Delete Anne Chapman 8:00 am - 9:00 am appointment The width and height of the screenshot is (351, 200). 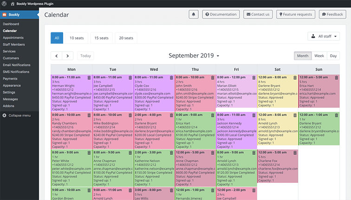[x=130, y=153]
